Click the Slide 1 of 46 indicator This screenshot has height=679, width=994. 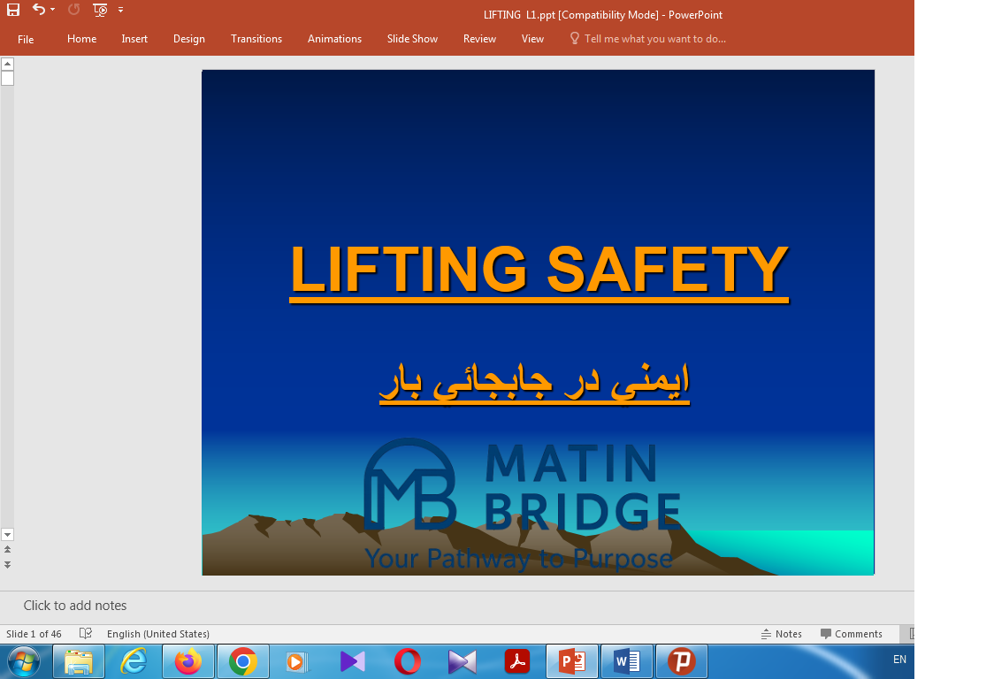tap(34, 634)
